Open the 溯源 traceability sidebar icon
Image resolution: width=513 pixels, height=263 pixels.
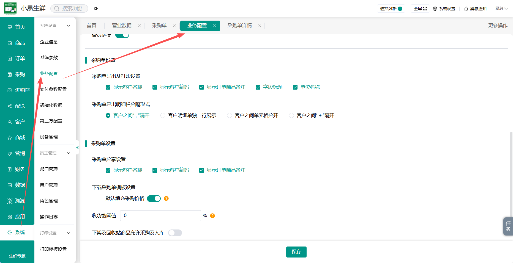[10, 201]
